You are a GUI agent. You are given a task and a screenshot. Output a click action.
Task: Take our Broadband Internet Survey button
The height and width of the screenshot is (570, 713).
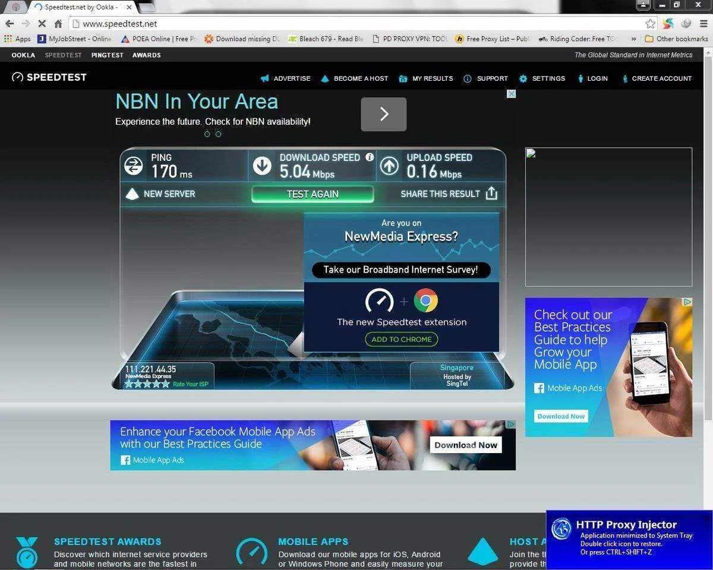(401, 270)
